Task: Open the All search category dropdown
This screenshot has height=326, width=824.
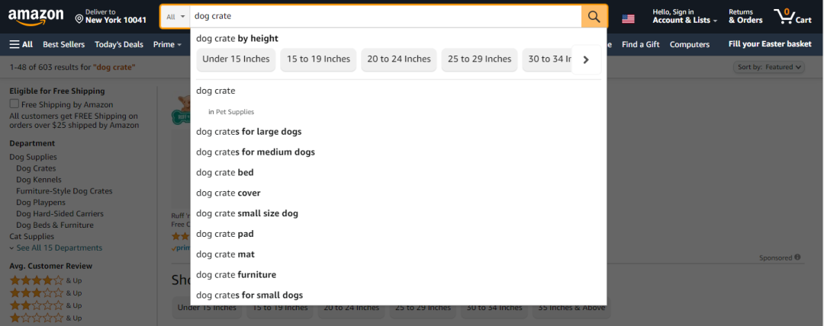Action: click(x=175, y=17)
